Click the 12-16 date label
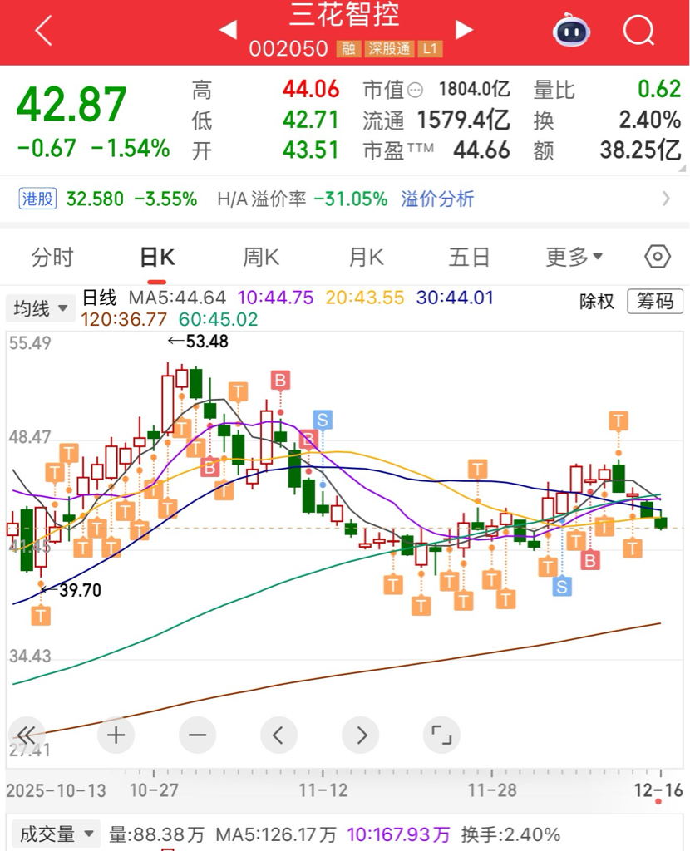Viewport: 690px width, 851px height. pyautogui.click(x=658, y=790)
